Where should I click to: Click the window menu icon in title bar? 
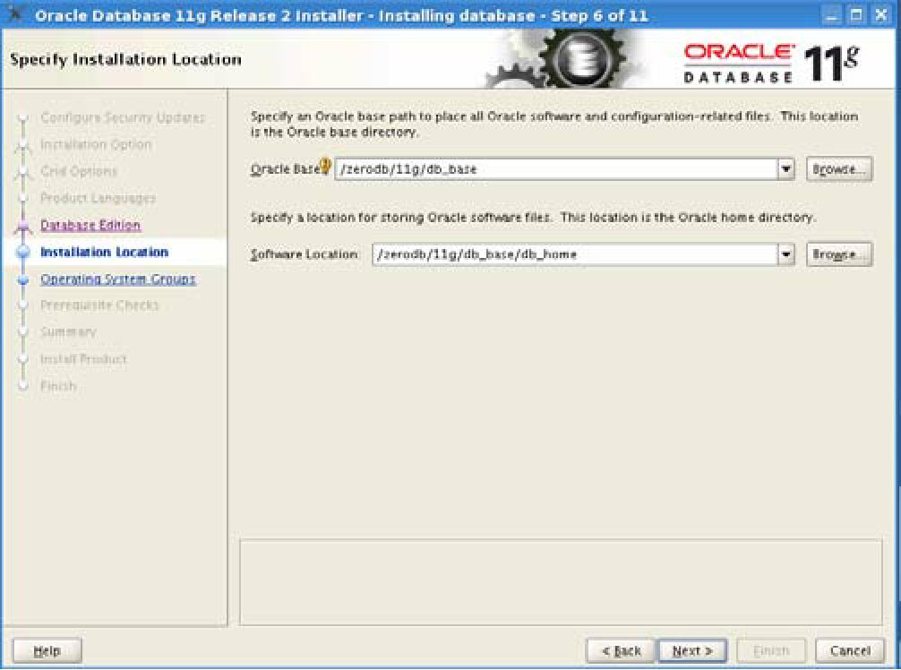click(x=15, y=13)
